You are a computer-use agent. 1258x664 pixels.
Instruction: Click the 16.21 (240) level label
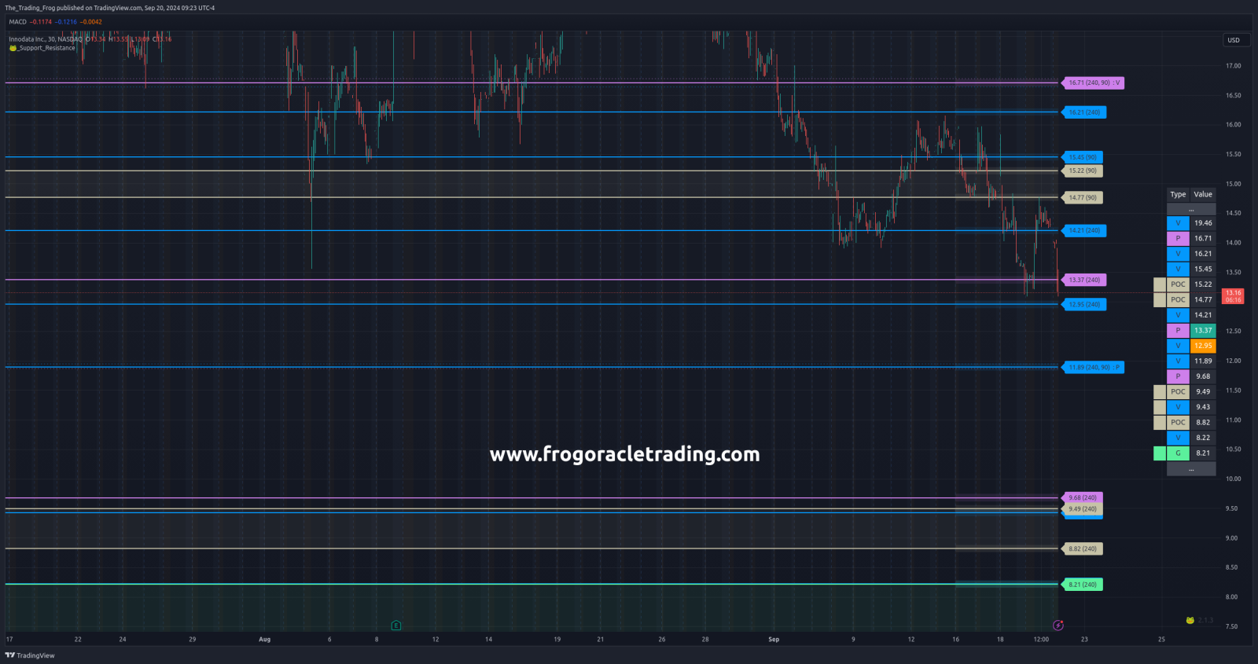click(x=1084, y=112)
